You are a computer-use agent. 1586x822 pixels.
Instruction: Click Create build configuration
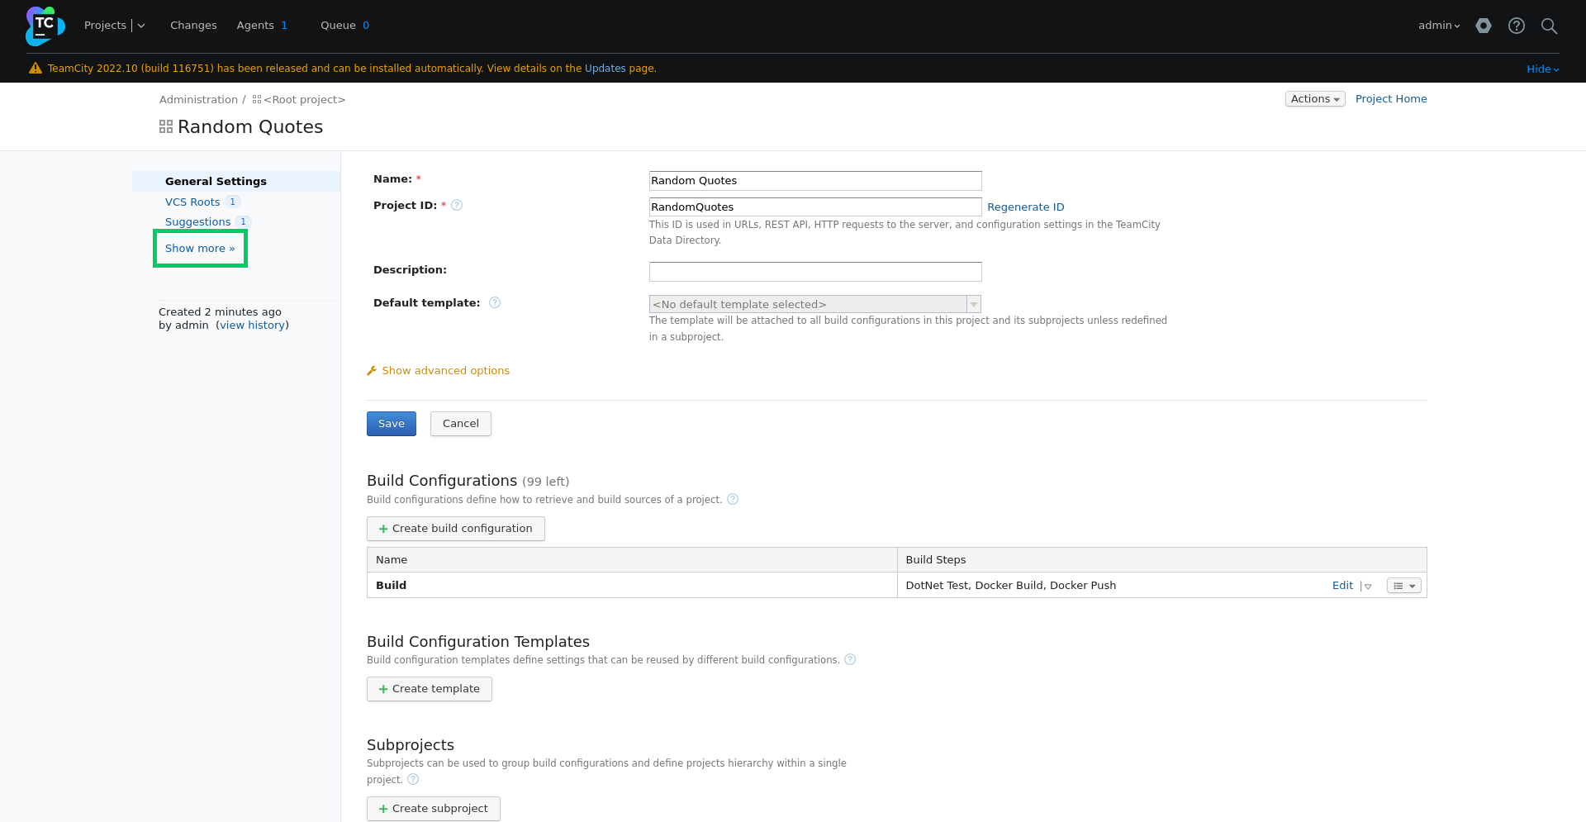[456, 529]
